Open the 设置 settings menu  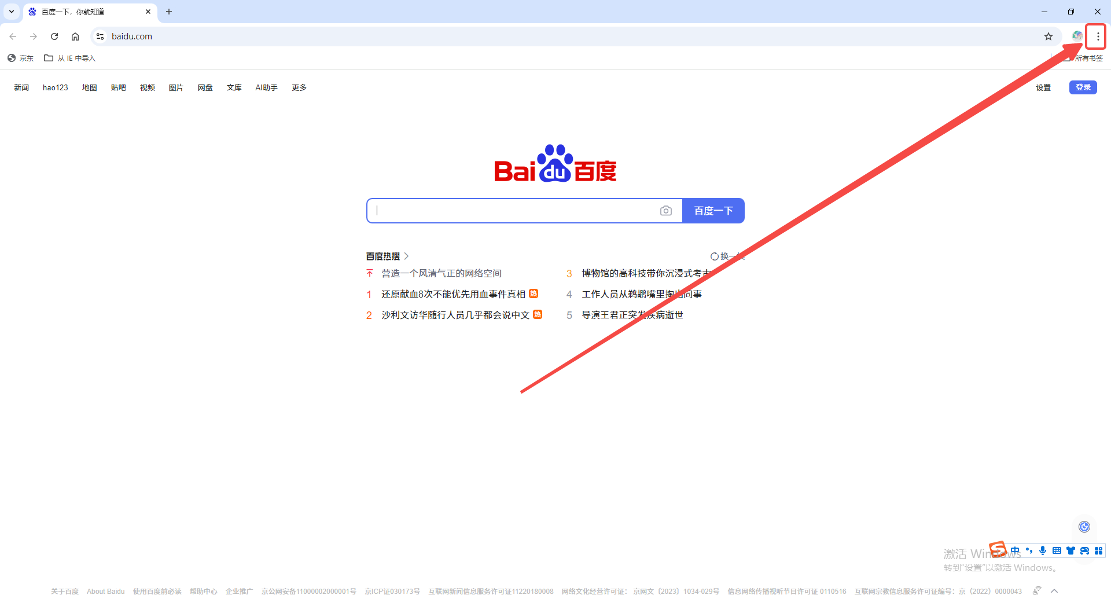coord(1043,87)
